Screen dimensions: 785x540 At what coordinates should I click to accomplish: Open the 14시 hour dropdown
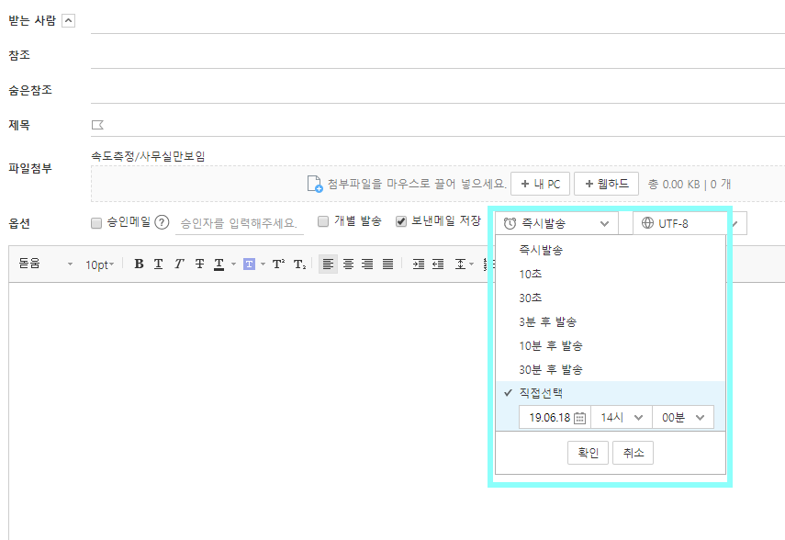(x=622, y=418)
